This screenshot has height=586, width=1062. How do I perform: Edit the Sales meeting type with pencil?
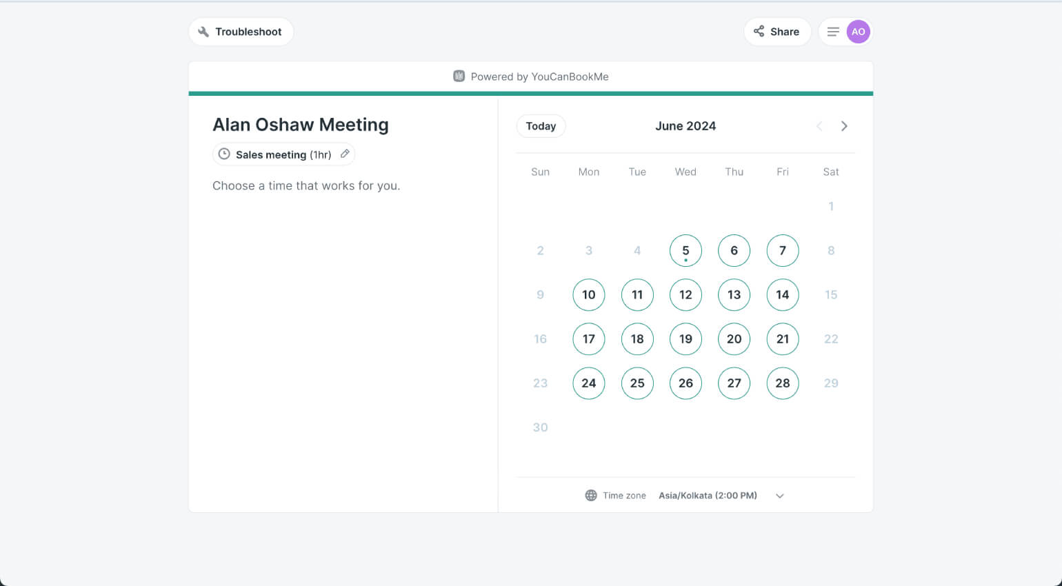[345, 154]
